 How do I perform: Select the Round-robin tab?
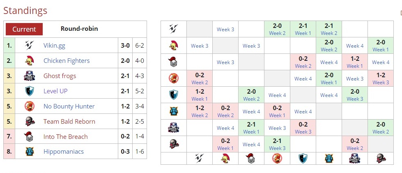(79, 29)
